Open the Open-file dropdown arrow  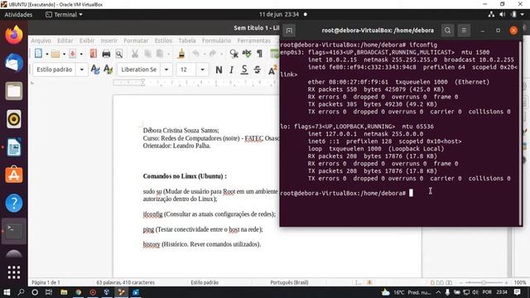coord(64,54)
